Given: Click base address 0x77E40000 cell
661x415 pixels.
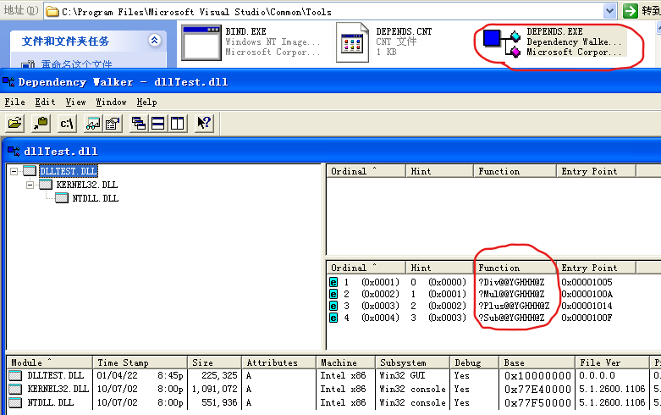Looking at the screenshot, I should [537, 389].
